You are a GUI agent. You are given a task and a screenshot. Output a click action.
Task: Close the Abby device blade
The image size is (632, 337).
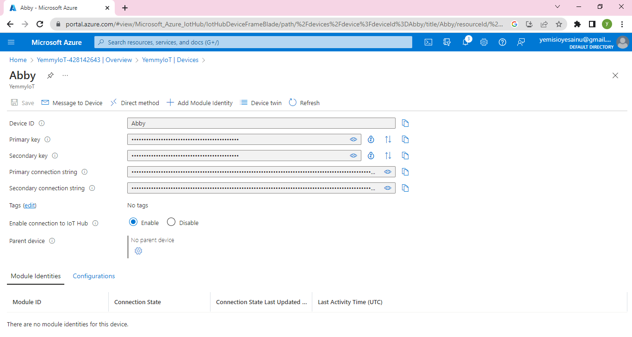[615, 75]
